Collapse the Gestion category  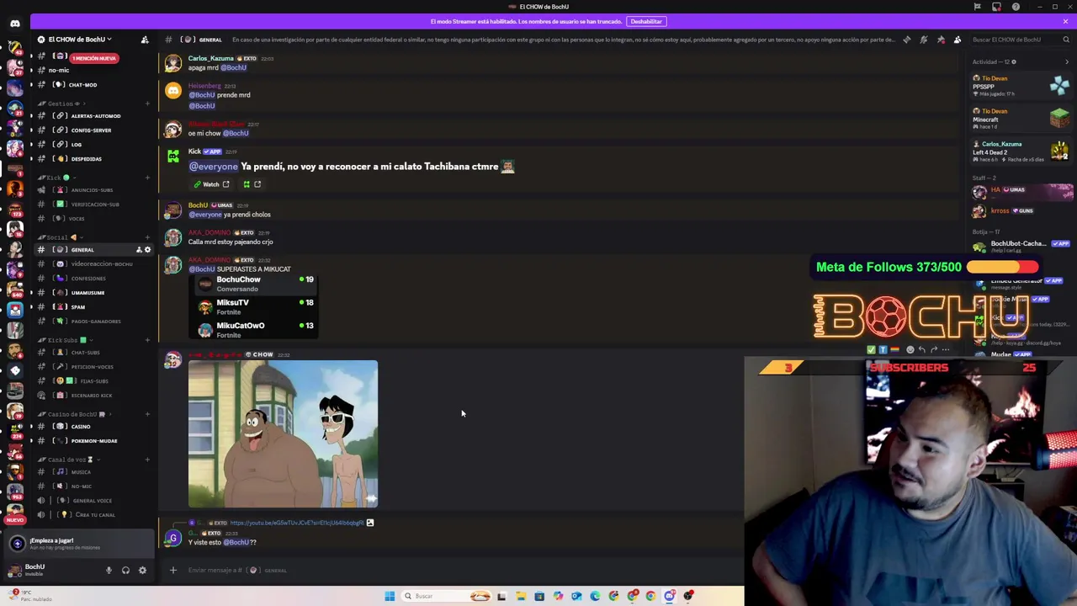tap(61, 104)
